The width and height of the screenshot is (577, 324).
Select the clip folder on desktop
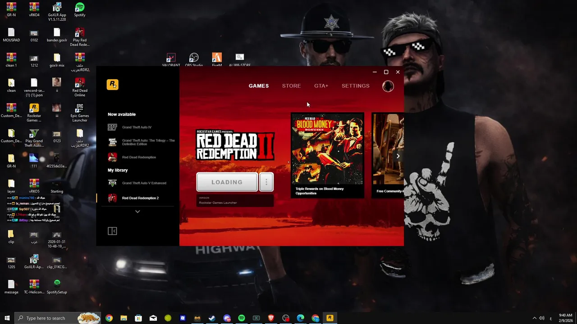pyautogui.click(x=11, y=237)
